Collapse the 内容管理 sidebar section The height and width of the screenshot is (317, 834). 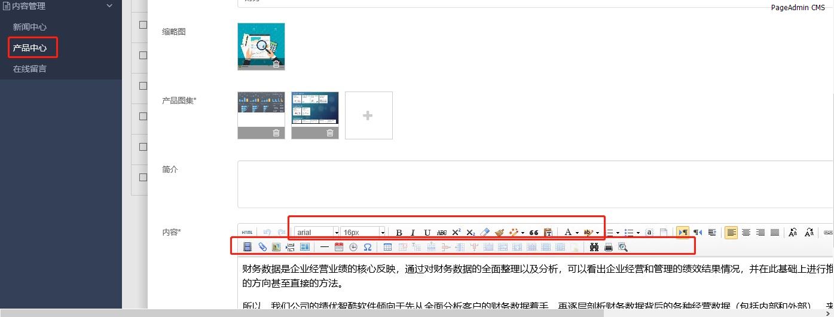109,6
